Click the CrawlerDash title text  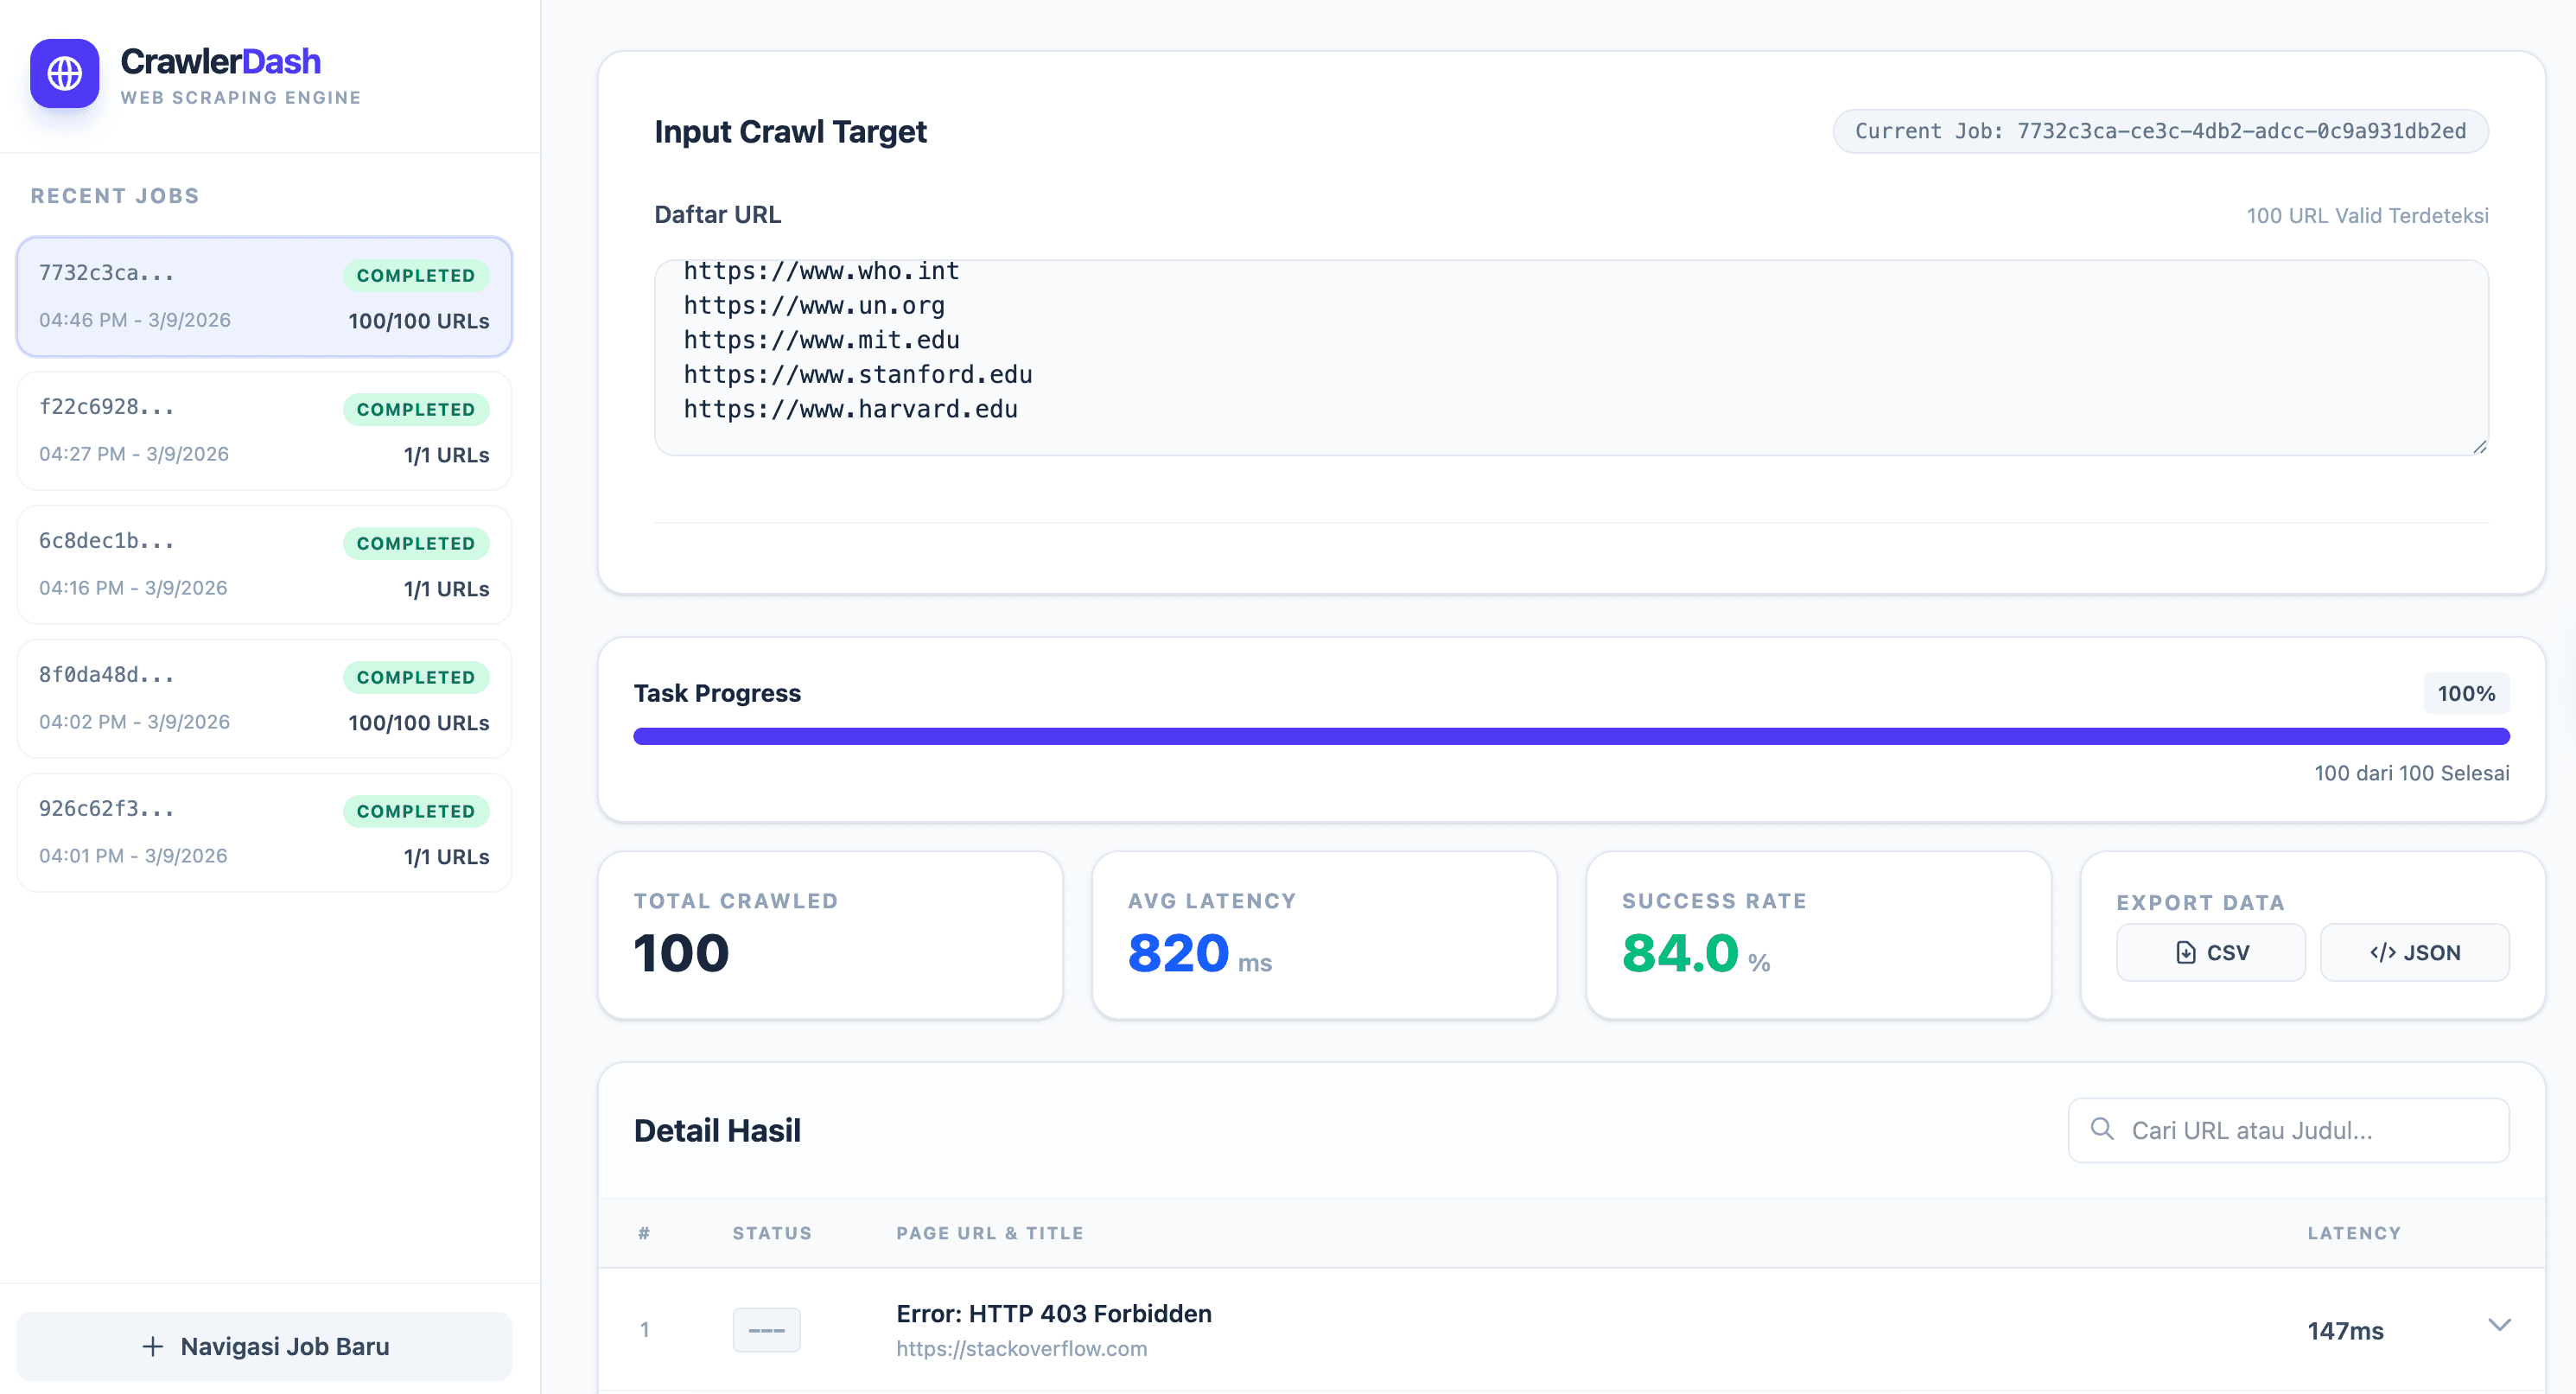click(x=220, y=62)
